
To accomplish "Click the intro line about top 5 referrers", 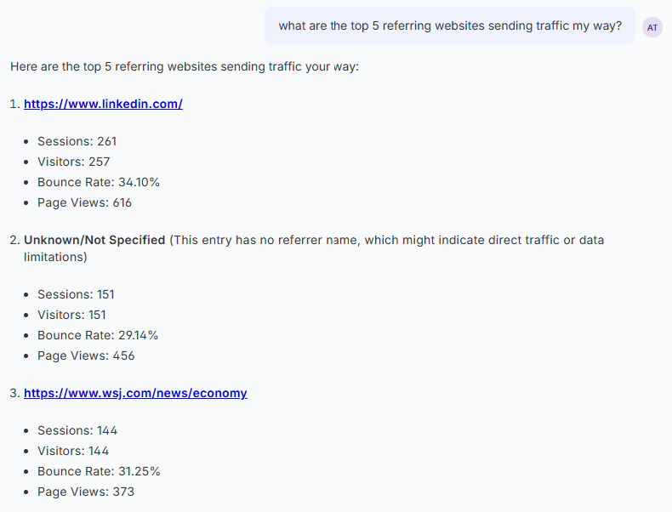I will pos(185,67).
